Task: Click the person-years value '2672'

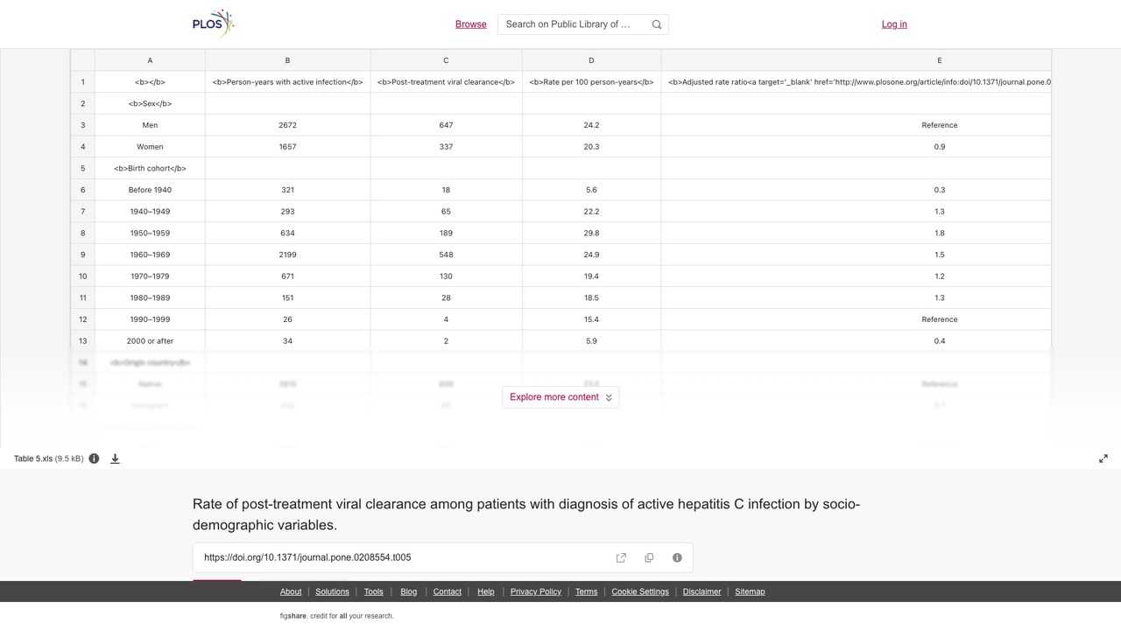Action: [x=287, y=125]
